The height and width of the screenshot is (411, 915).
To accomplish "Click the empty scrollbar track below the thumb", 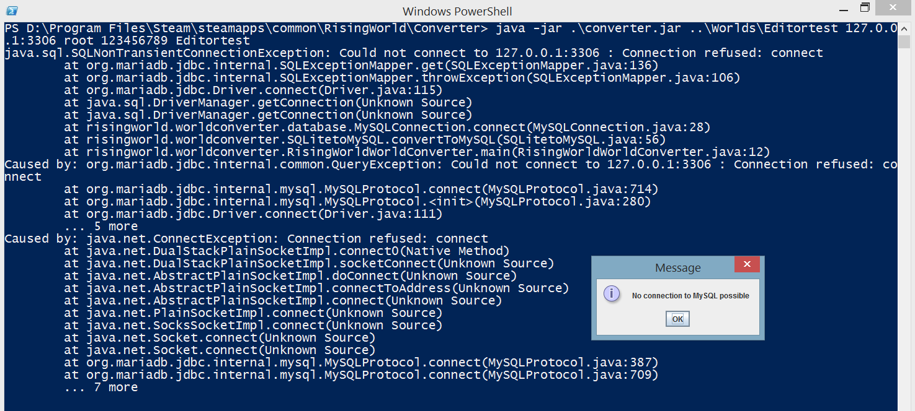I will click(906, 248).
